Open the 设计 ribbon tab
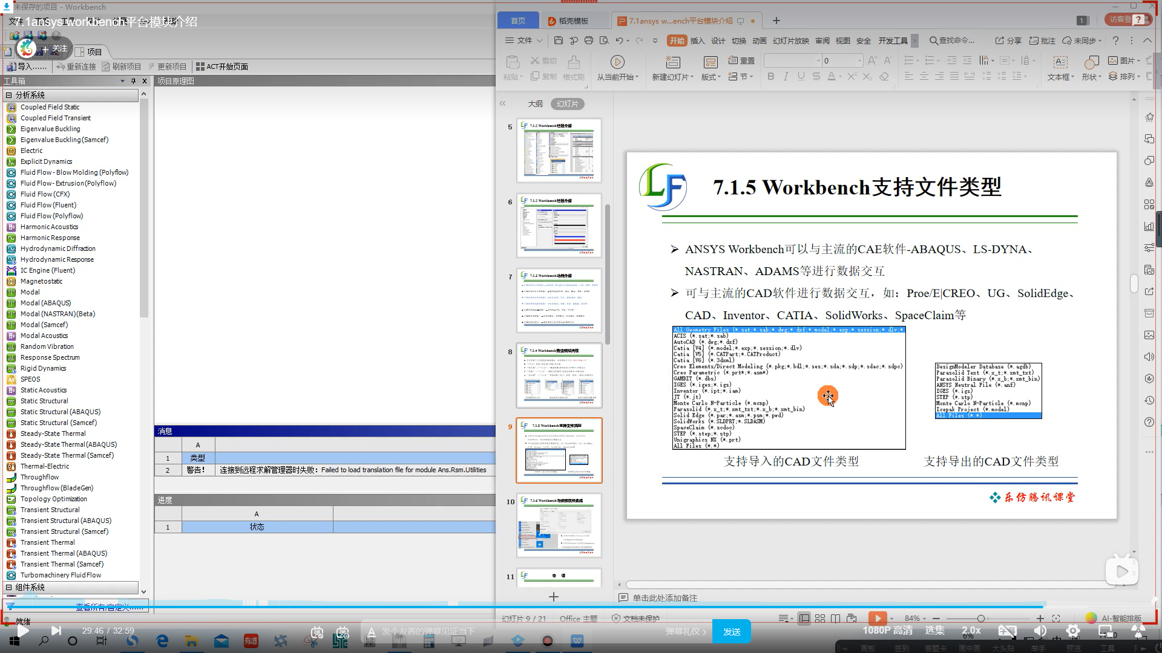This screenshot has height=653, width=1162. click(x=718, y=41)
